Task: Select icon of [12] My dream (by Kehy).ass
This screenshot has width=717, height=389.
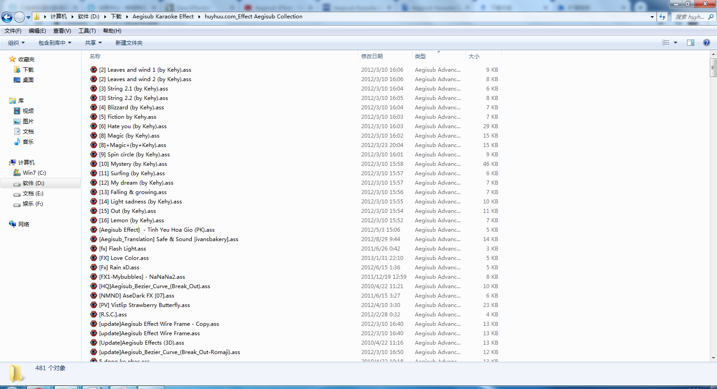Action: coord(94,183)
